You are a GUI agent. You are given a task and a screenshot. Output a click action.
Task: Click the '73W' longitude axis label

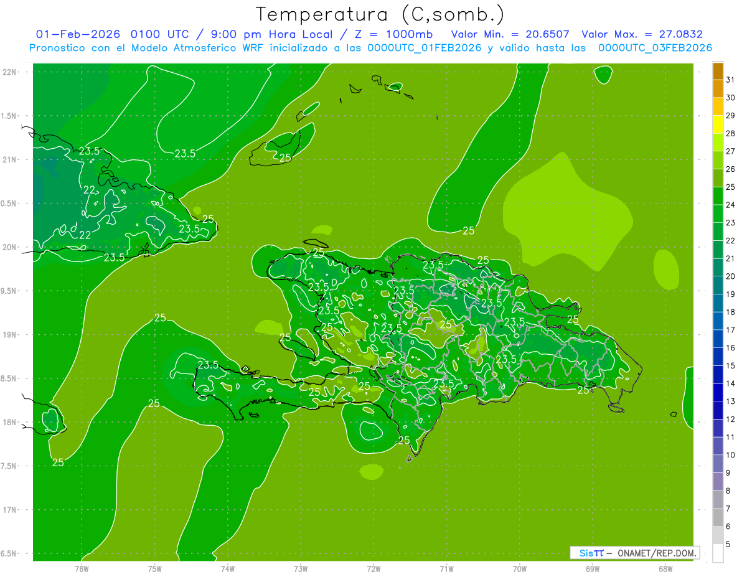(x=301, y=569)
